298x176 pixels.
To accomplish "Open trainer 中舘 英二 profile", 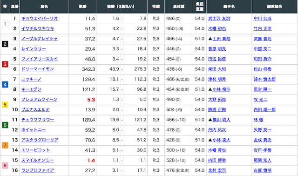I will coord(263,49).
